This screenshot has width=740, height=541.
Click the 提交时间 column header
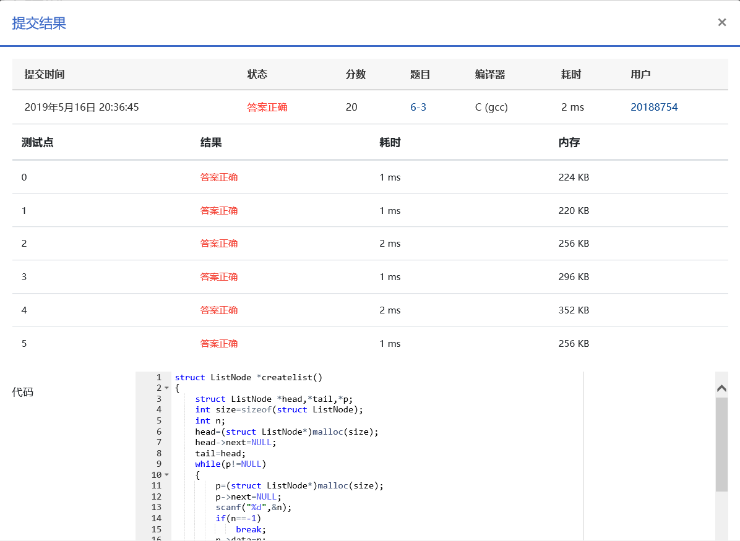tap(45, 74)
